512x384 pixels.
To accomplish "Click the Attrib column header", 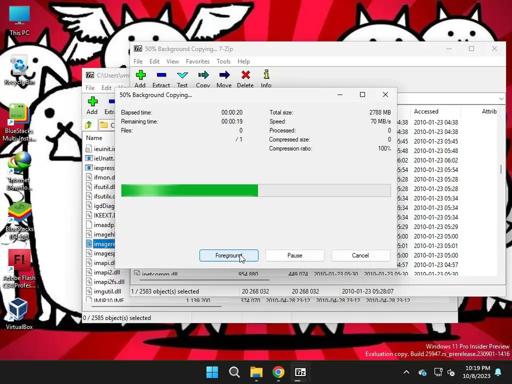I will 489,111.
